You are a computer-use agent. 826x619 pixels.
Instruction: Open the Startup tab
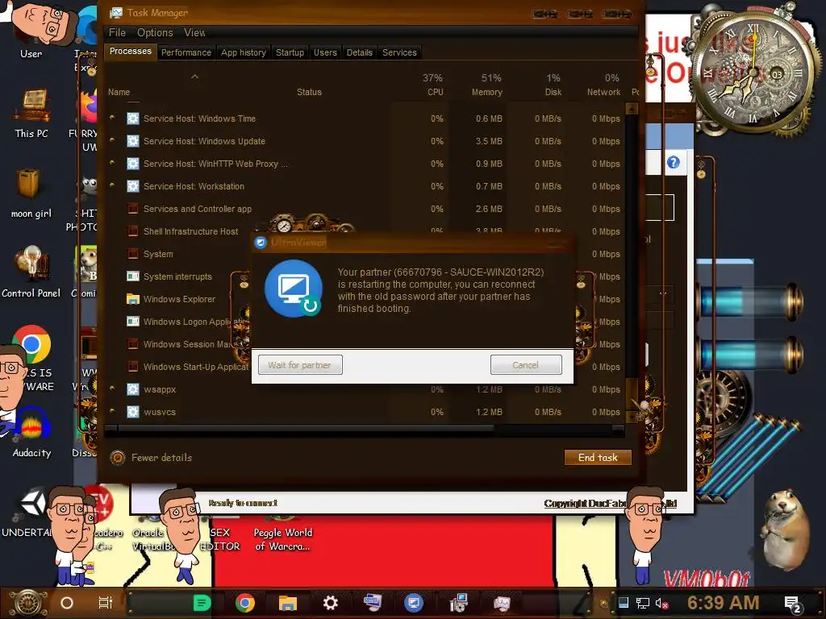coord(290,52)
